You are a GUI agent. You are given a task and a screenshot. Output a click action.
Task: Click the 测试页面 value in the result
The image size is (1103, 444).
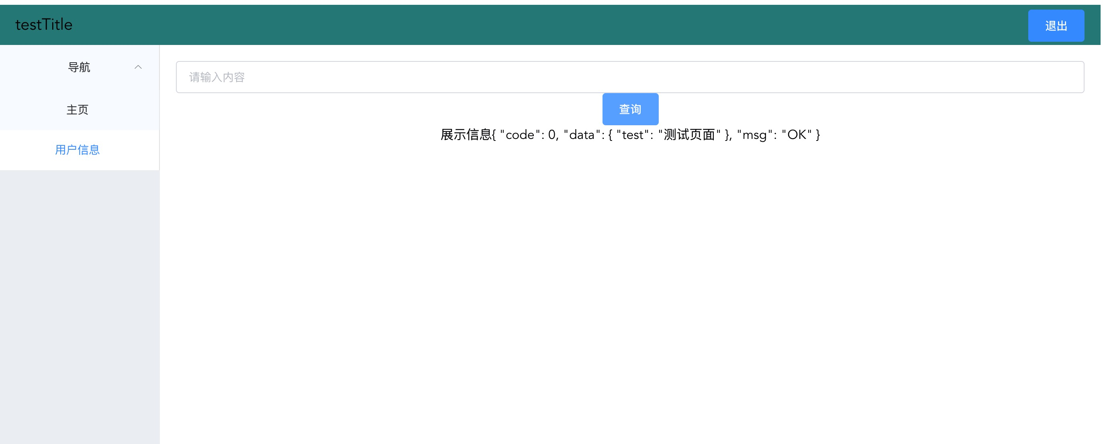pyautogui.click(x=689, y=135)
